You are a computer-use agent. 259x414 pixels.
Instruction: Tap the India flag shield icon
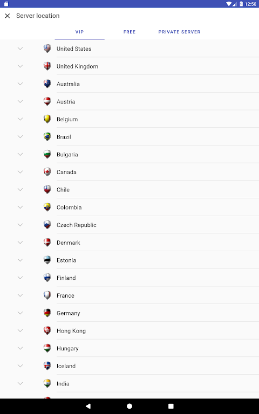47,383
